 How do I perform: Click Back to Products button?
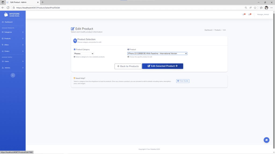coord(128,66)
